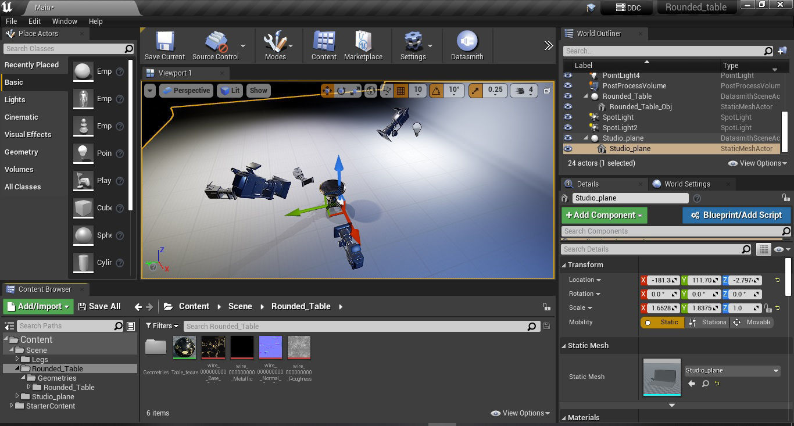Click the surface snapping icon
The image size is (794, 426).
(387, 90)
